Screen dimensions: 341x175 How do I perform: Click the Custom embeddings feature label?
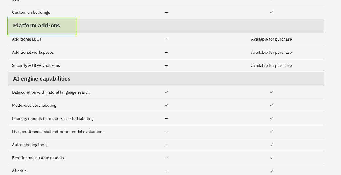[31, 12]
